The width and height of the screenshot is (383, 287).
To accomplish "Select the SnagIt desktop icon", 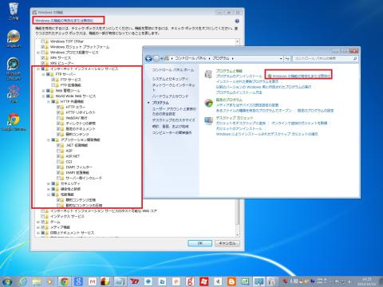I will pyautogui.click(x=14, y=39).
